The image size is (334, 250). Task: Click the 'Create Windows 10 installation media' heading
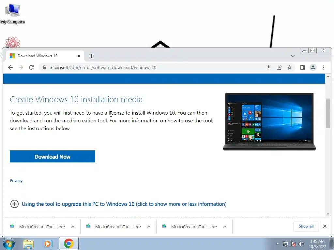(76, 100)
